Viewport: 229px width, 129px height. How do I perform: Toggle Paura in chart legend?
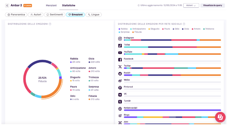click(166, 29)
